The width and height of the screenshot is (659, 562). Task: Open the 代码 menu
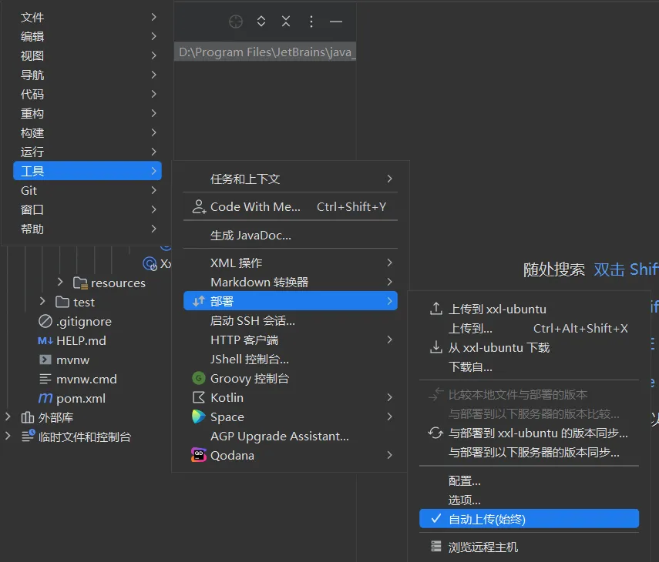click(87, 94)
